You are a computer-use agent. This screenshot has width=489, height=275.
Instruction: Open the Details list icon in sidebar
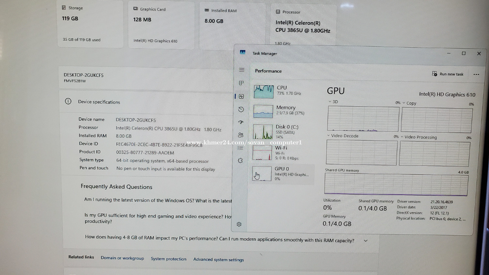[x=240, y=148]
